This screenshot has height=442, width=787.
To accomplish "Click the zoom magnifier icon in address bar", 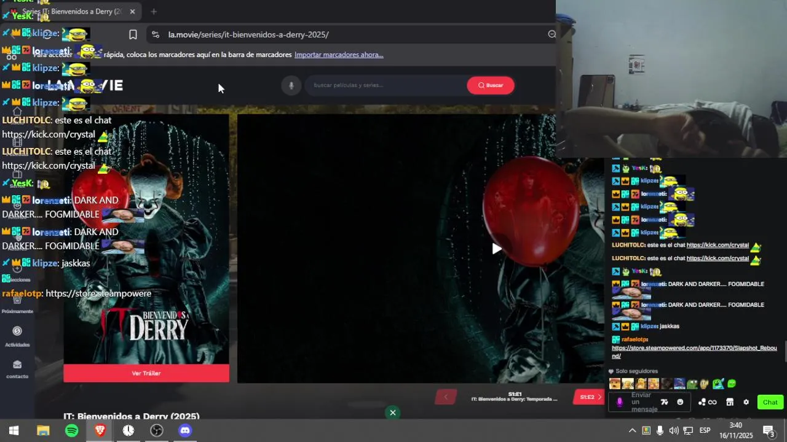I will 552,34.
